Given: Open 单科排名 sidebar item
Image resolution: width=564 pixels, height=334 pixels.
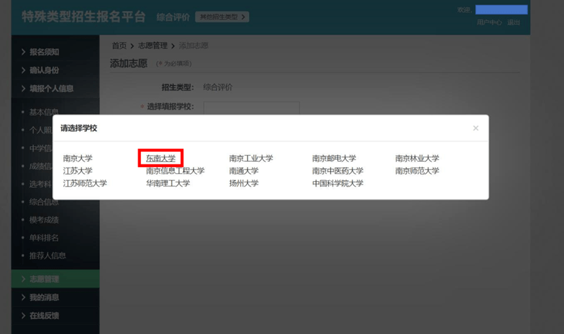Looking at the screenshot, I should tap(44, 238).
